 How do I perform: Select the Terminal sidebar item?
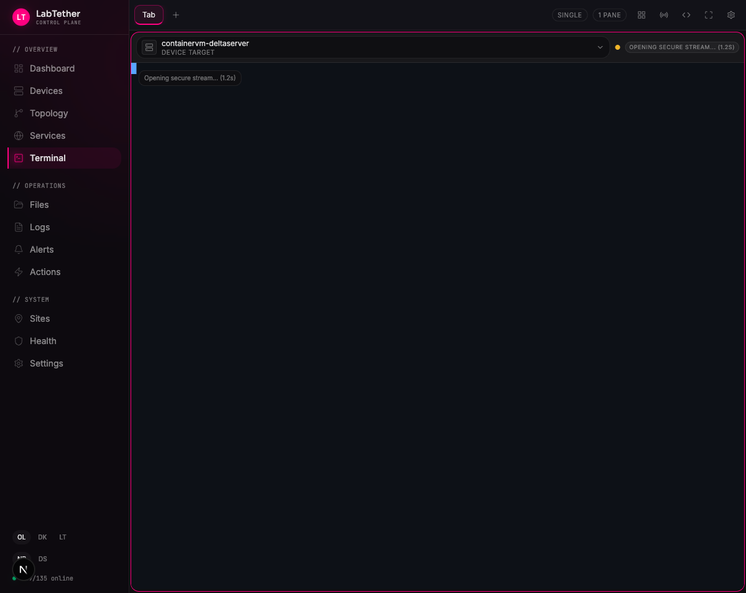pyautogui.click(x=64, y=158)
